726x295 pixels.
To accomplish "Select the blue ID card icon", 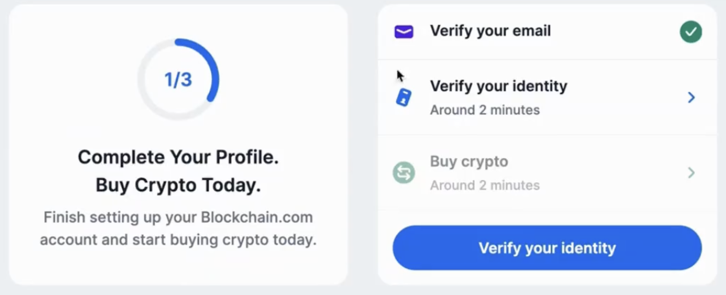I will 404,98.
